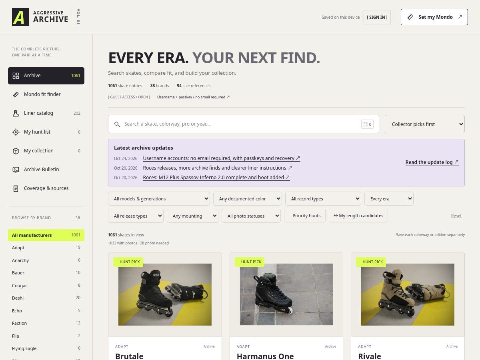Open Archive Bulletin page
The width and height of the screenshot is (480, 360).
pos(46,170)
